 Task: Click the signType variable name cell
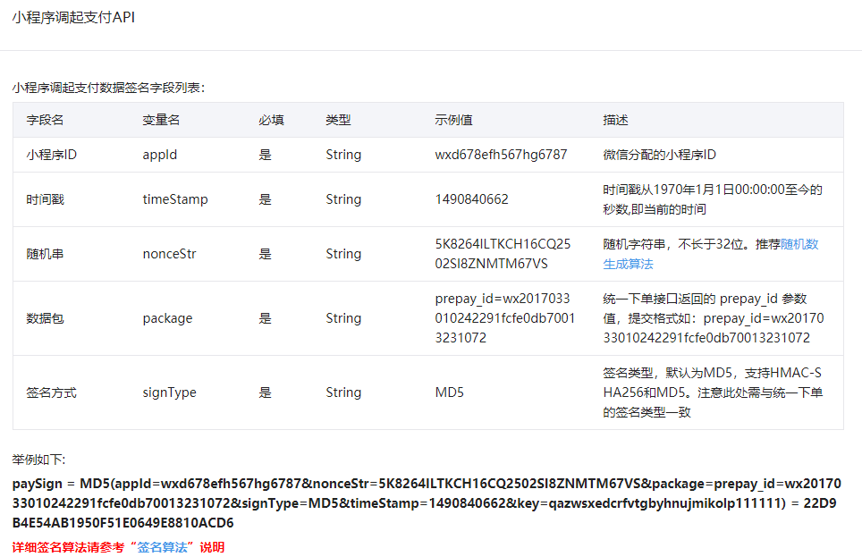coord(169,392)
